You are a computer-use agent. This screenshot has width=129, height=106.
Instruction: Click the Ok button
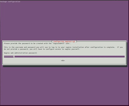63,60
